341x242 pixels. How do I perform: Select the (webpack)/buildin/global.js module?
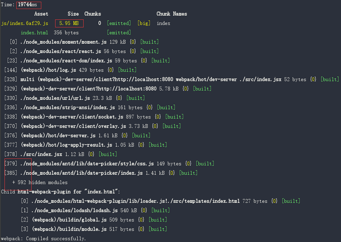click(x=69, y=220)
